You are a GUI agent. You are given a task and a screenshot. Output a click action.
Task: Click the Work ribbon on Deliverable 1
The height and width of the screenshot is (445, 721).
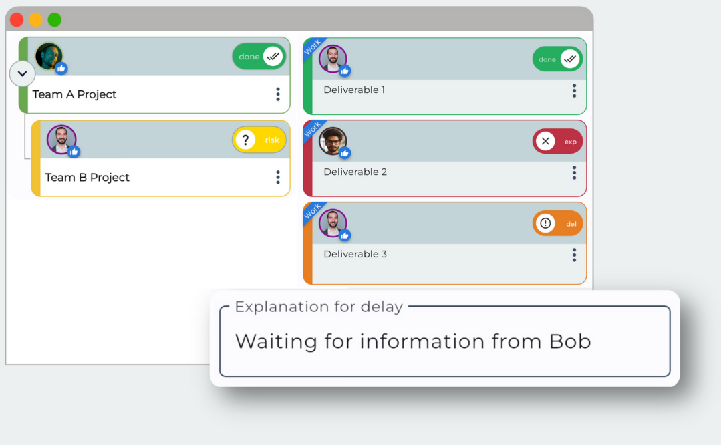[311, 47]
